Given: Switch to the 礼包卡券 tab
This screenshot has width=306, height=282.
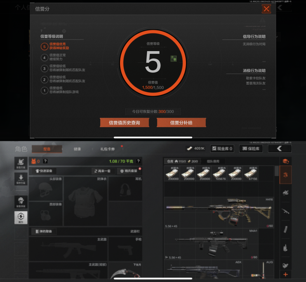Looking at the screenshot, I should click(x=108, y=149).
